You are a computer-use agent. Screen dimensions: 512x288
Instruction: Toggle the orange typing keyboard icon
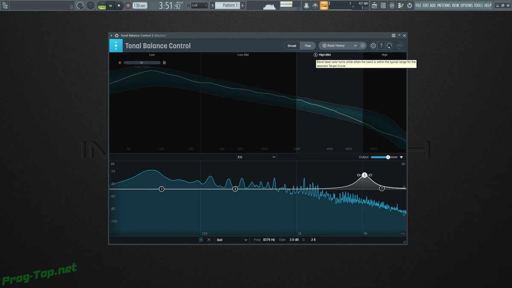pyautogui.click(x=324, y=6)
